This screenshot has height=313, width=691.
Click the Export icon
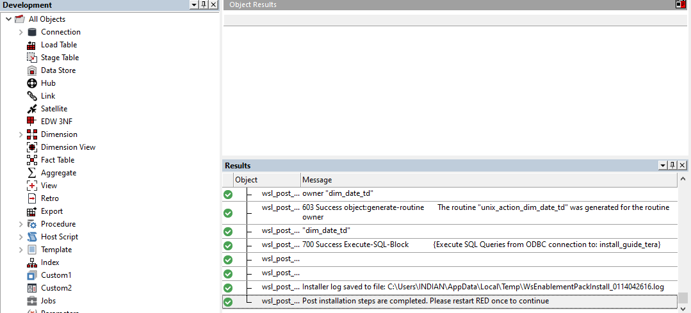[x=32, y=211]
